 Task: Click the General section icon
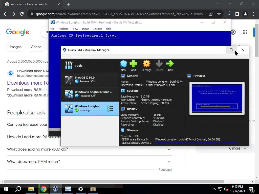(x=123, y=76)
